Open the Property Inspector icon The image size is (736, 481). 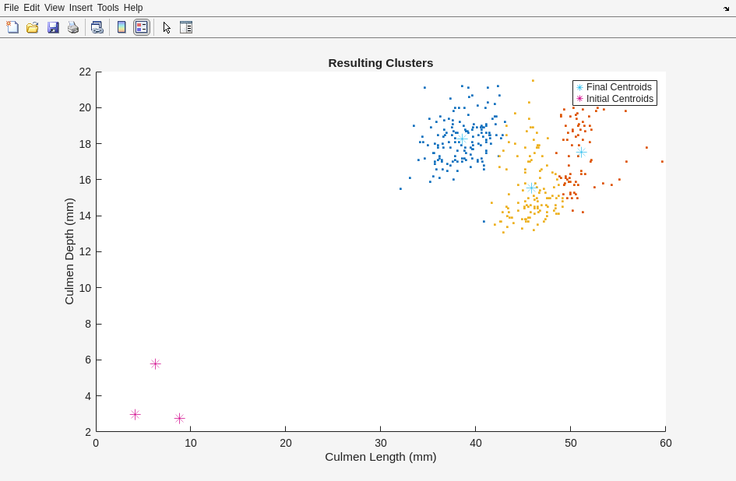(186, 27)
